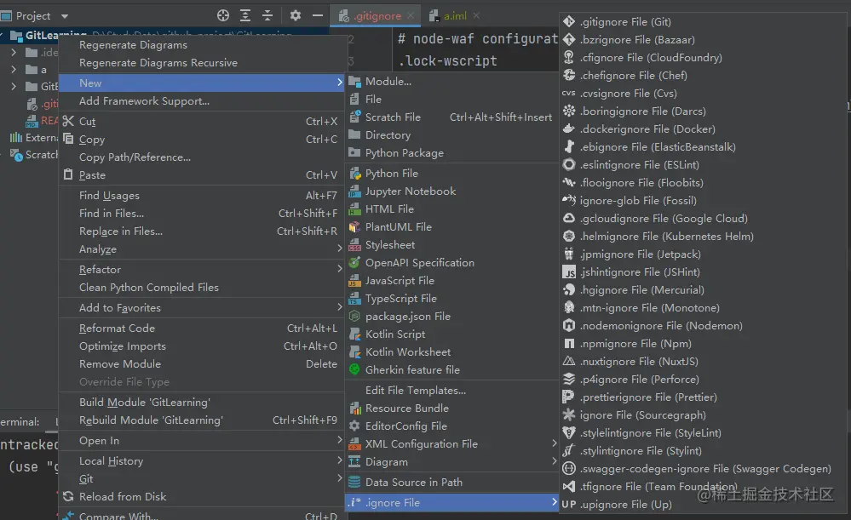Expand the 'a' folder tree node

14,70
